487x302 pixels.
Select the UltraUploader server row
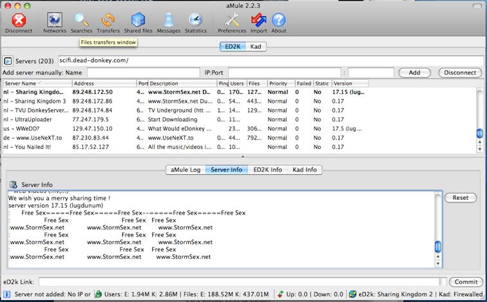(239, 120)
